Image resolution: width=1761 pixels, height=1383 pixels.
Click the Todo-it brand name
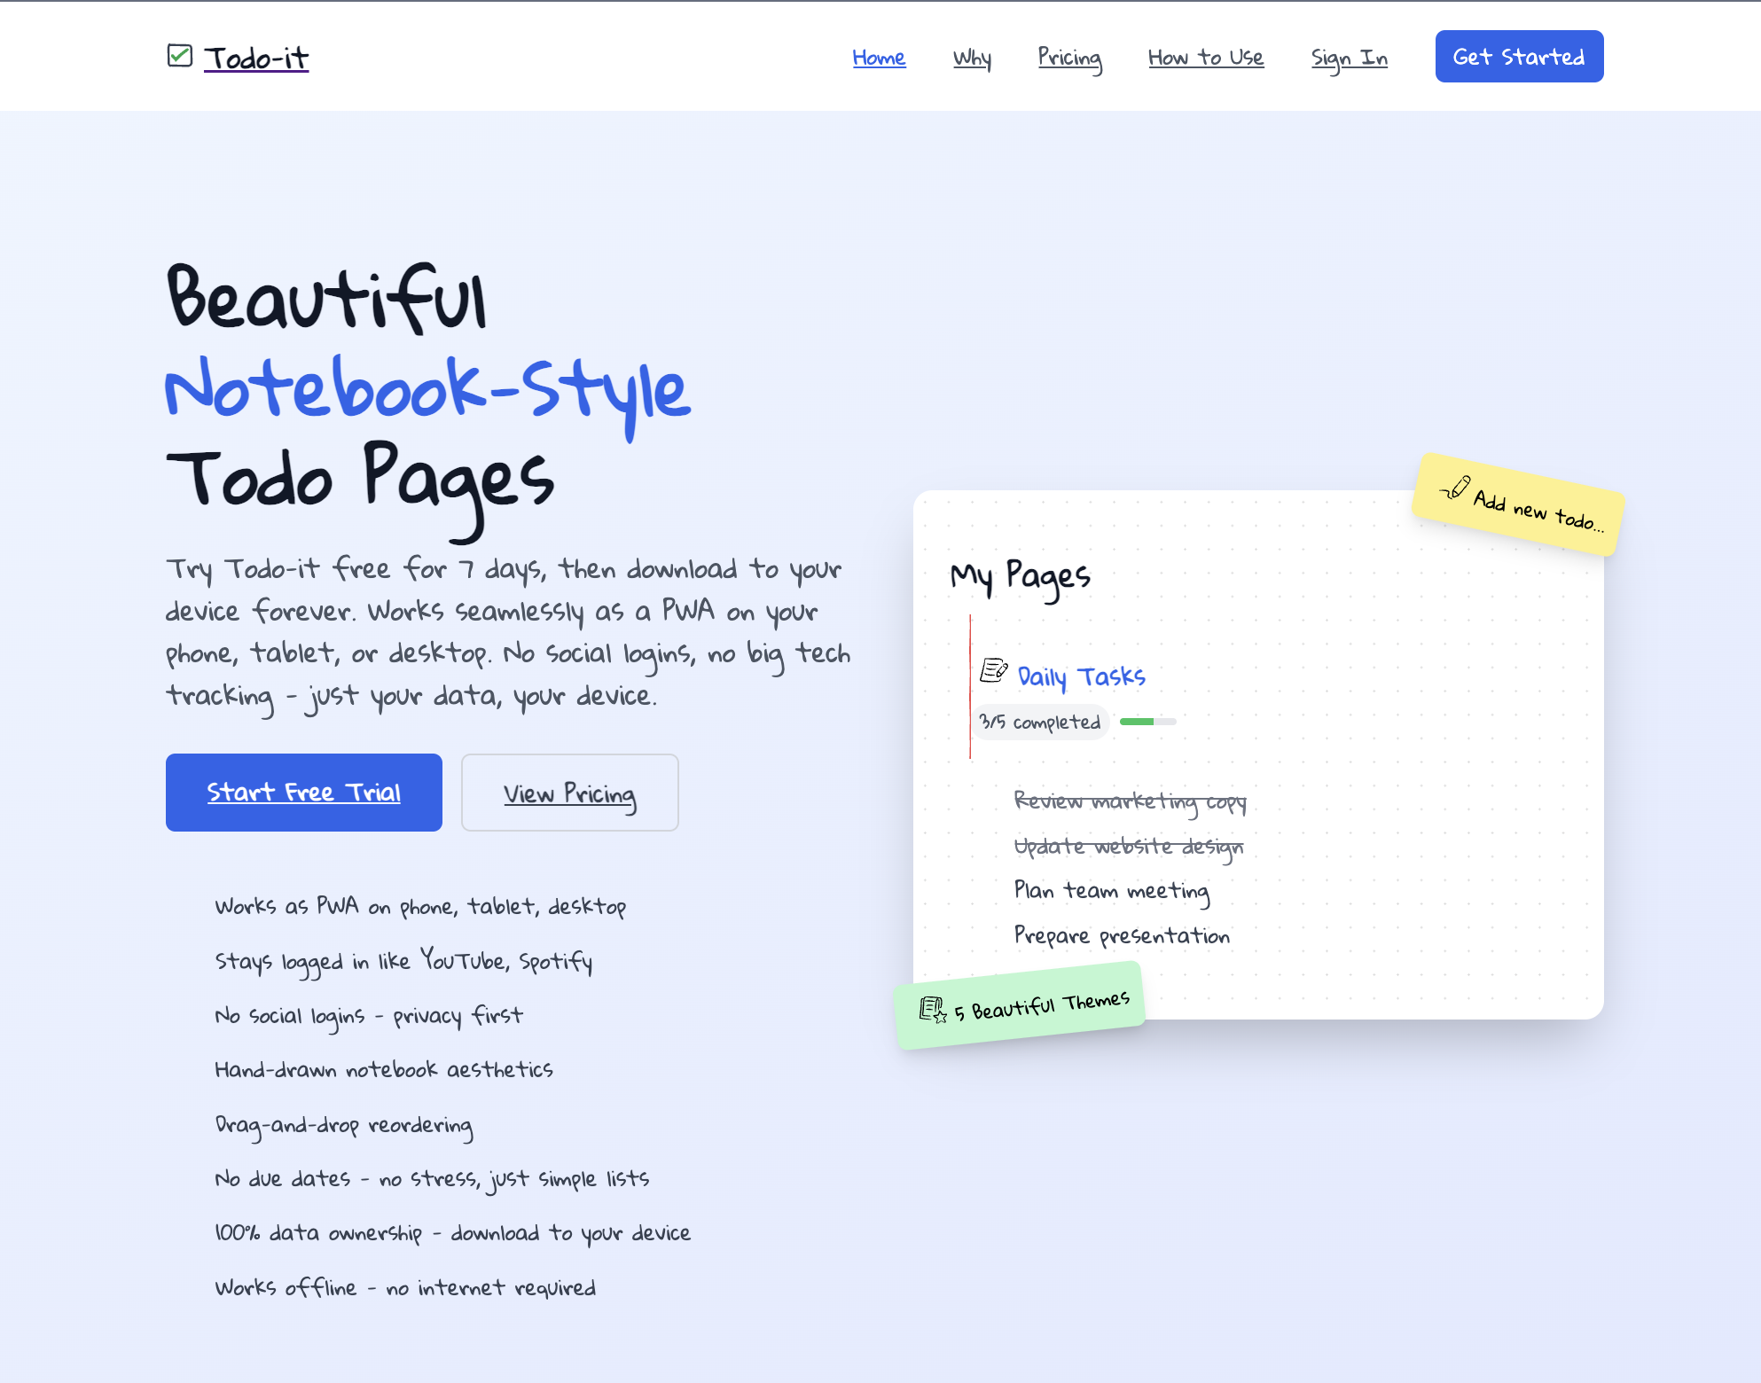tap(255, 56)
